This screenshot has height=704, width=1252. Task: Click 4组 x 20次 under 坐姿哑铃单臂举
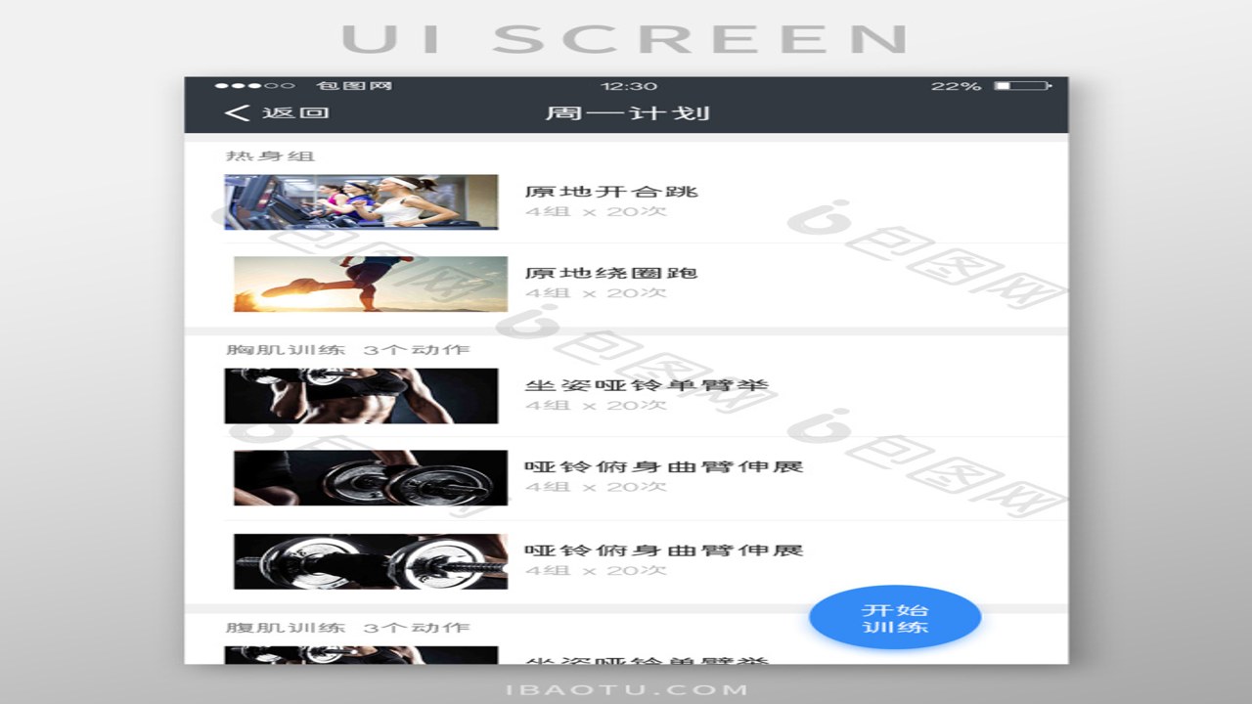point(596,406)
